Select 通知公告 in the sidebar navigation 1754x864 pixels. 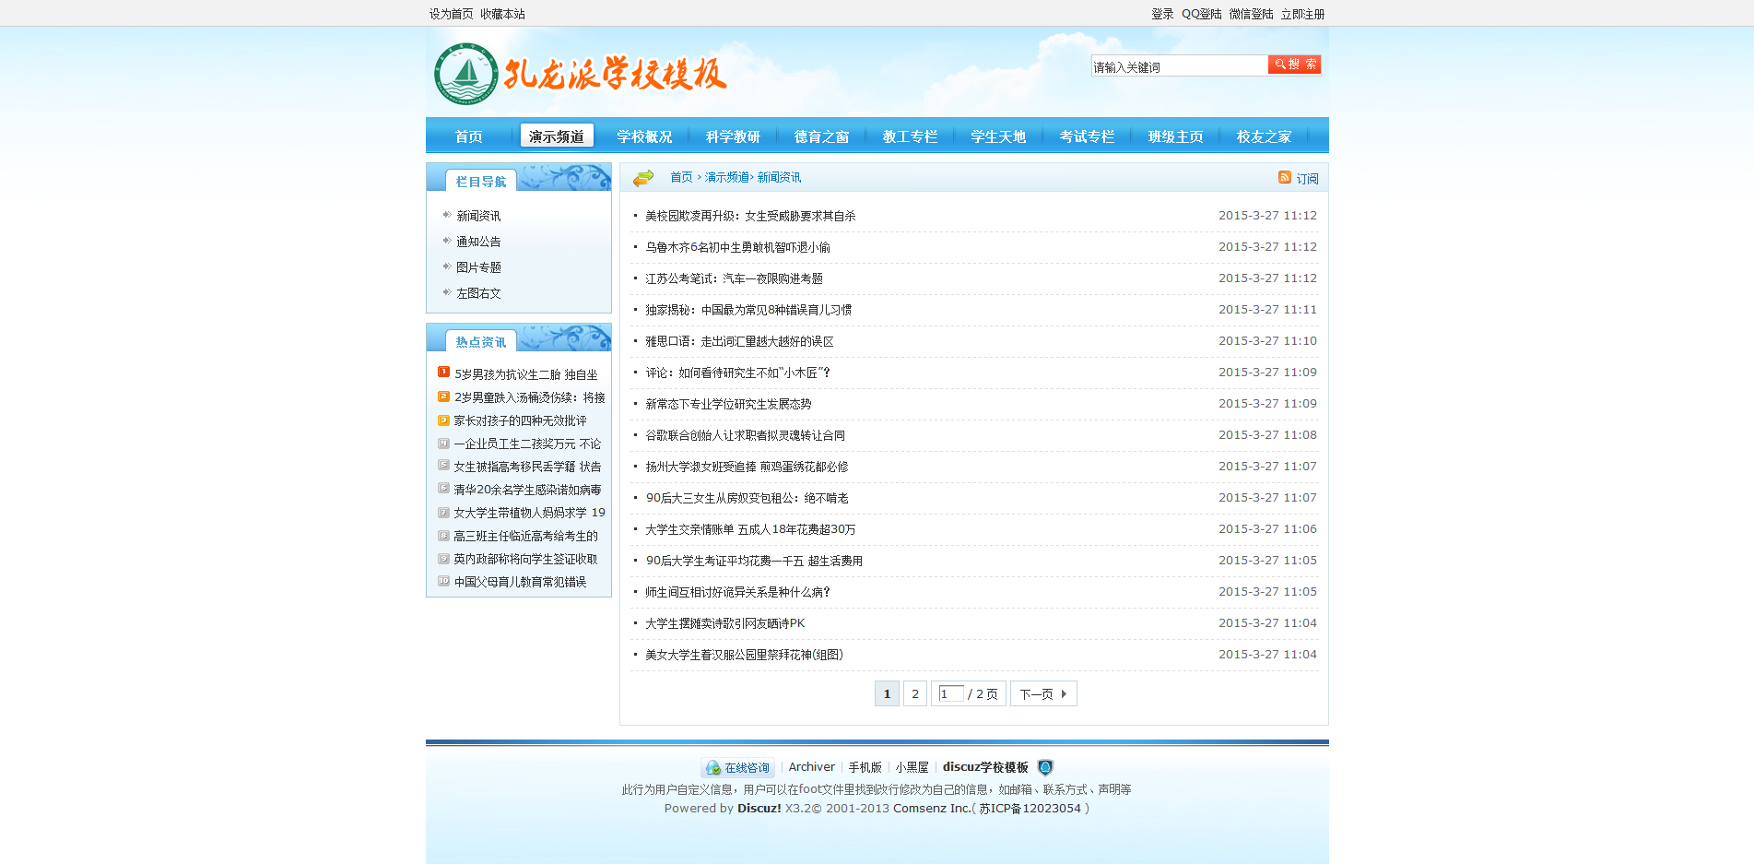point(478,242)
